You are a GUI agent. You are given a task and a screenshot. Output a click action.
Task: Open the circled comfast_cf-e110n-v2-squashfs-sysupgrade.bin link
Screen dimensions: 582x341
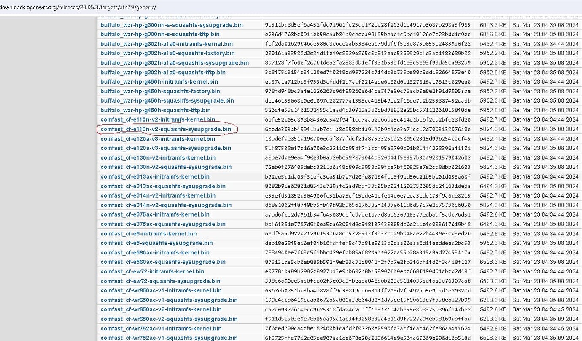(x=166, y=129)
